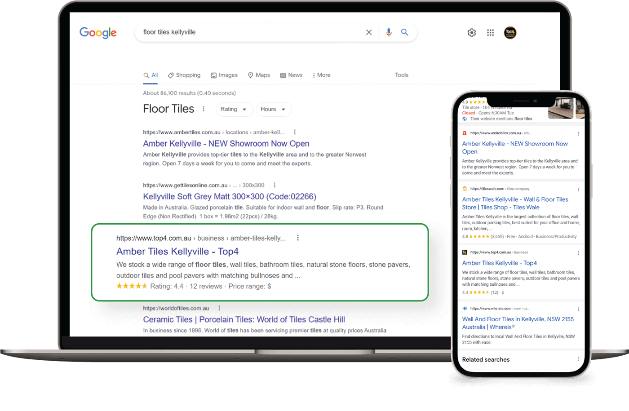
Task: Click the tileswale.com favicon on the phone
Action: [465, 189]
